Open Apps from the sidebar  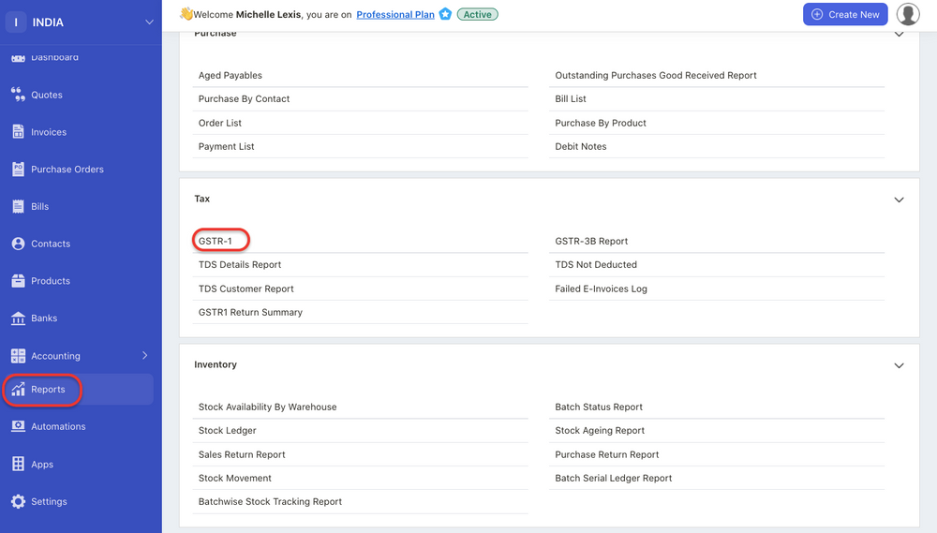(42, 465)
